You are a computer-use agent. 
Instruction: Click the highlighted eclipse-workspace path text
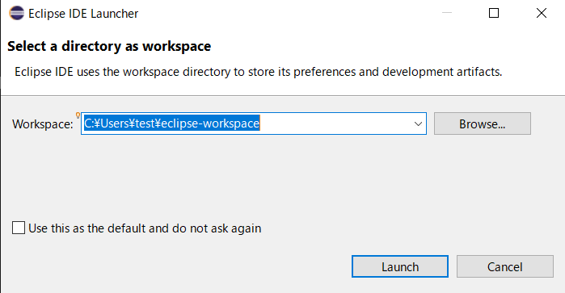click(171, 123)
